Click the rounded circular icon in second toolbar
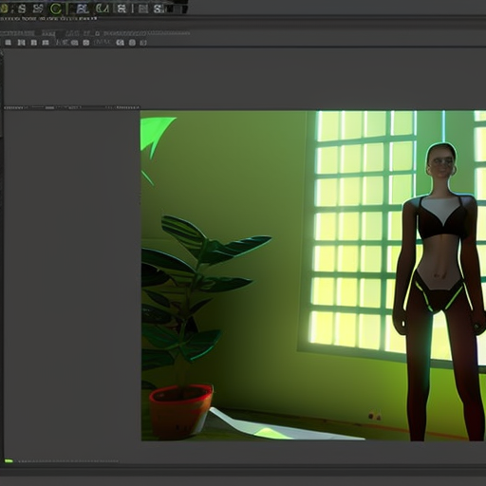This screenshot has width=486, height=486. point(132,43)
